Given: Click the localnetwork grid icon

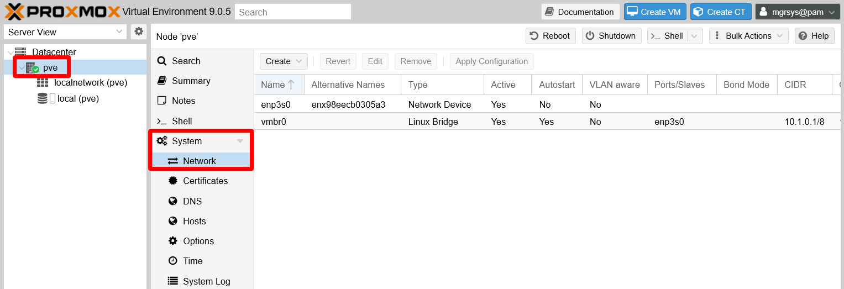Looking at the screenshot, I should coord(43,83).
